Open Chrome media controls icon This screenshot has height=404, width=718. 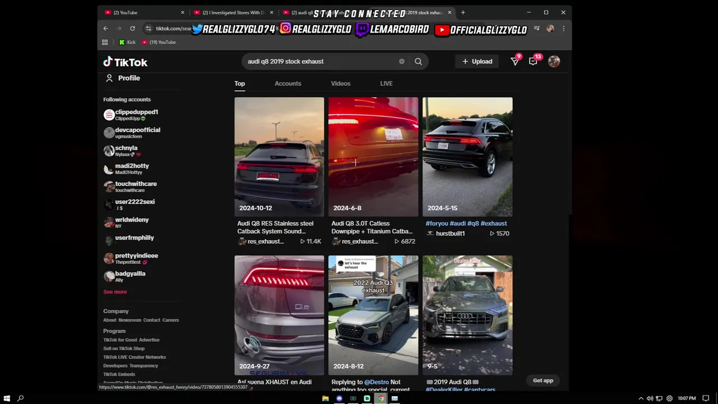coord(537,29)
